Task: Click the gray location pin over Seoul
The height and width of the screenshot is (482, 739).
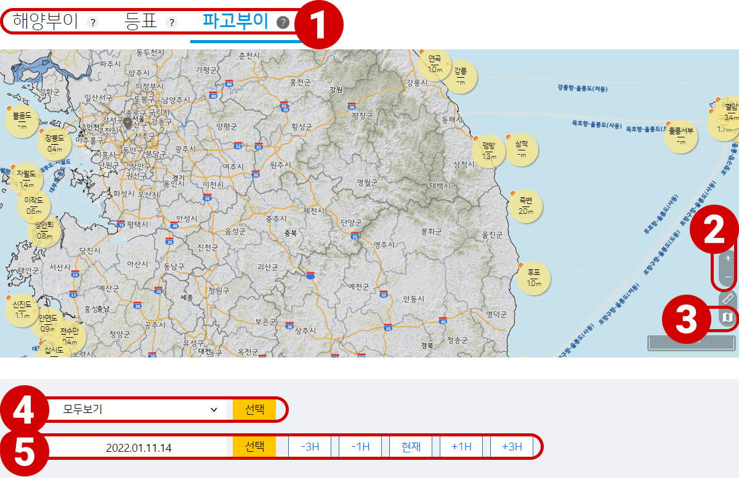Action: click(x=128, y=123)
